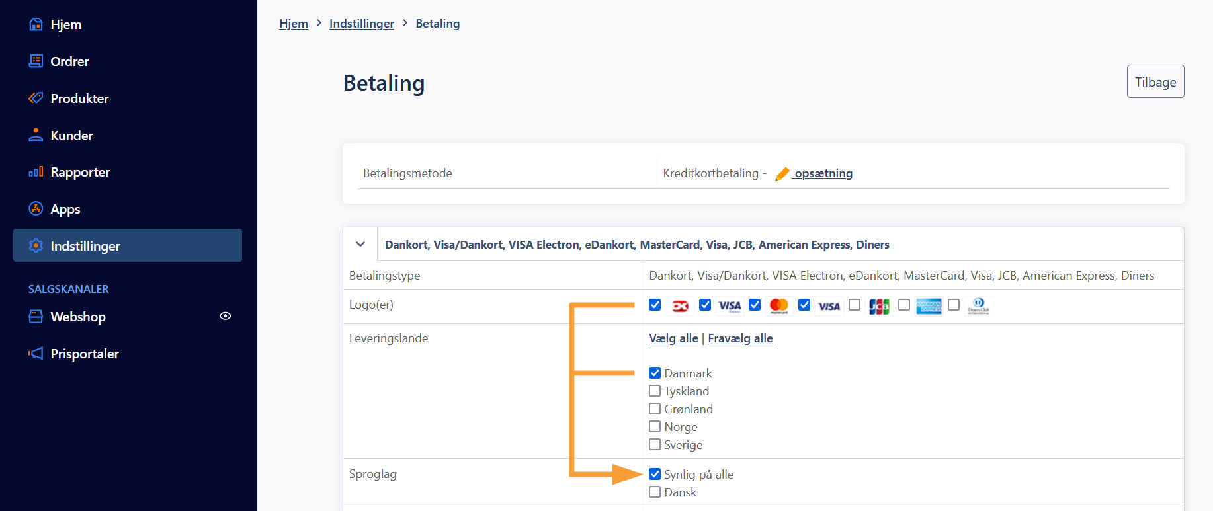The image size is (1213, 511).
Task: Uncheck Synlig på alle language option
Action: pos(655,474)
